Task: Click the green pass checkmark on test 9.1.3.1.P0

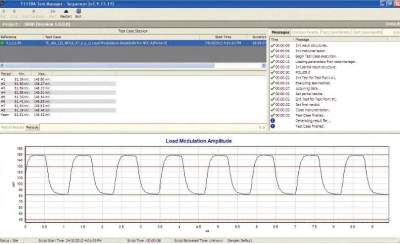Action: (3, 43)
